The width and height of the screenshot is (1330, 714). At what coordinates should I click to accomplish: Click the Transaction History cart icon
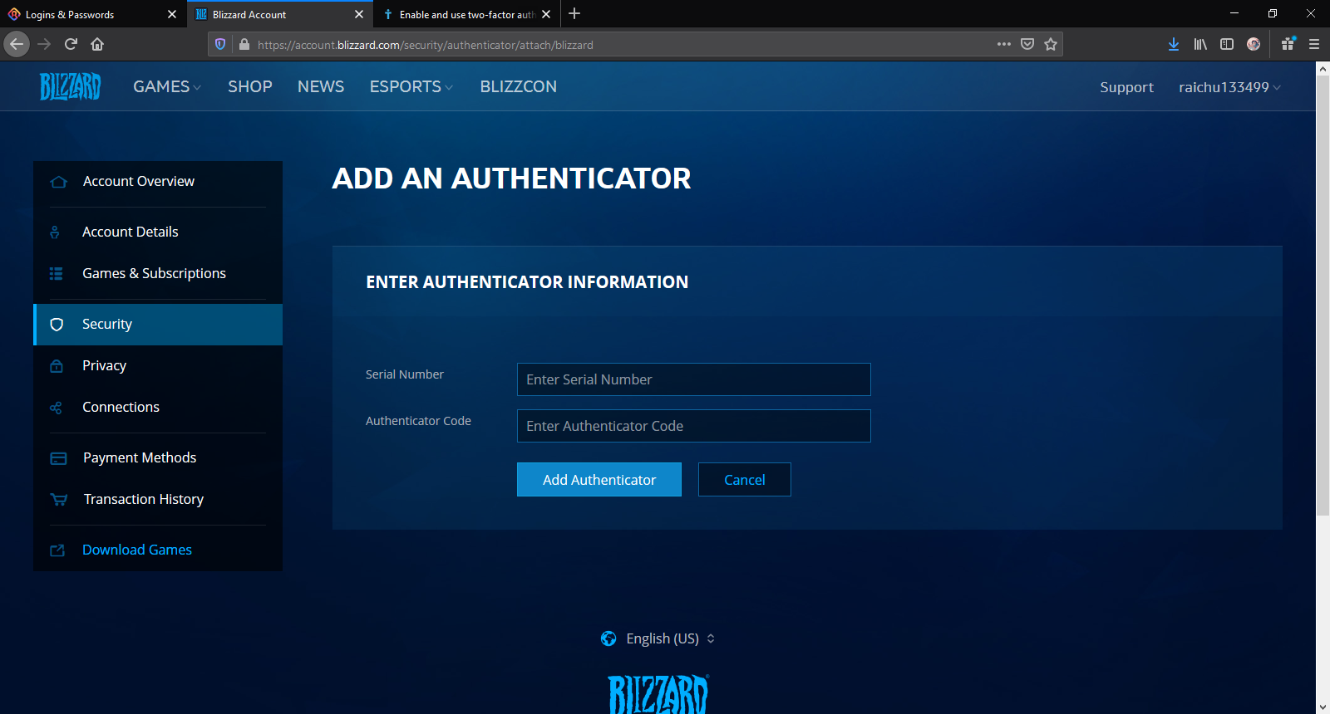click(x=59, y=500)
